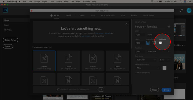Open the File menu
This screenshot has width=193, height=100.
click(x=25, y=1)
